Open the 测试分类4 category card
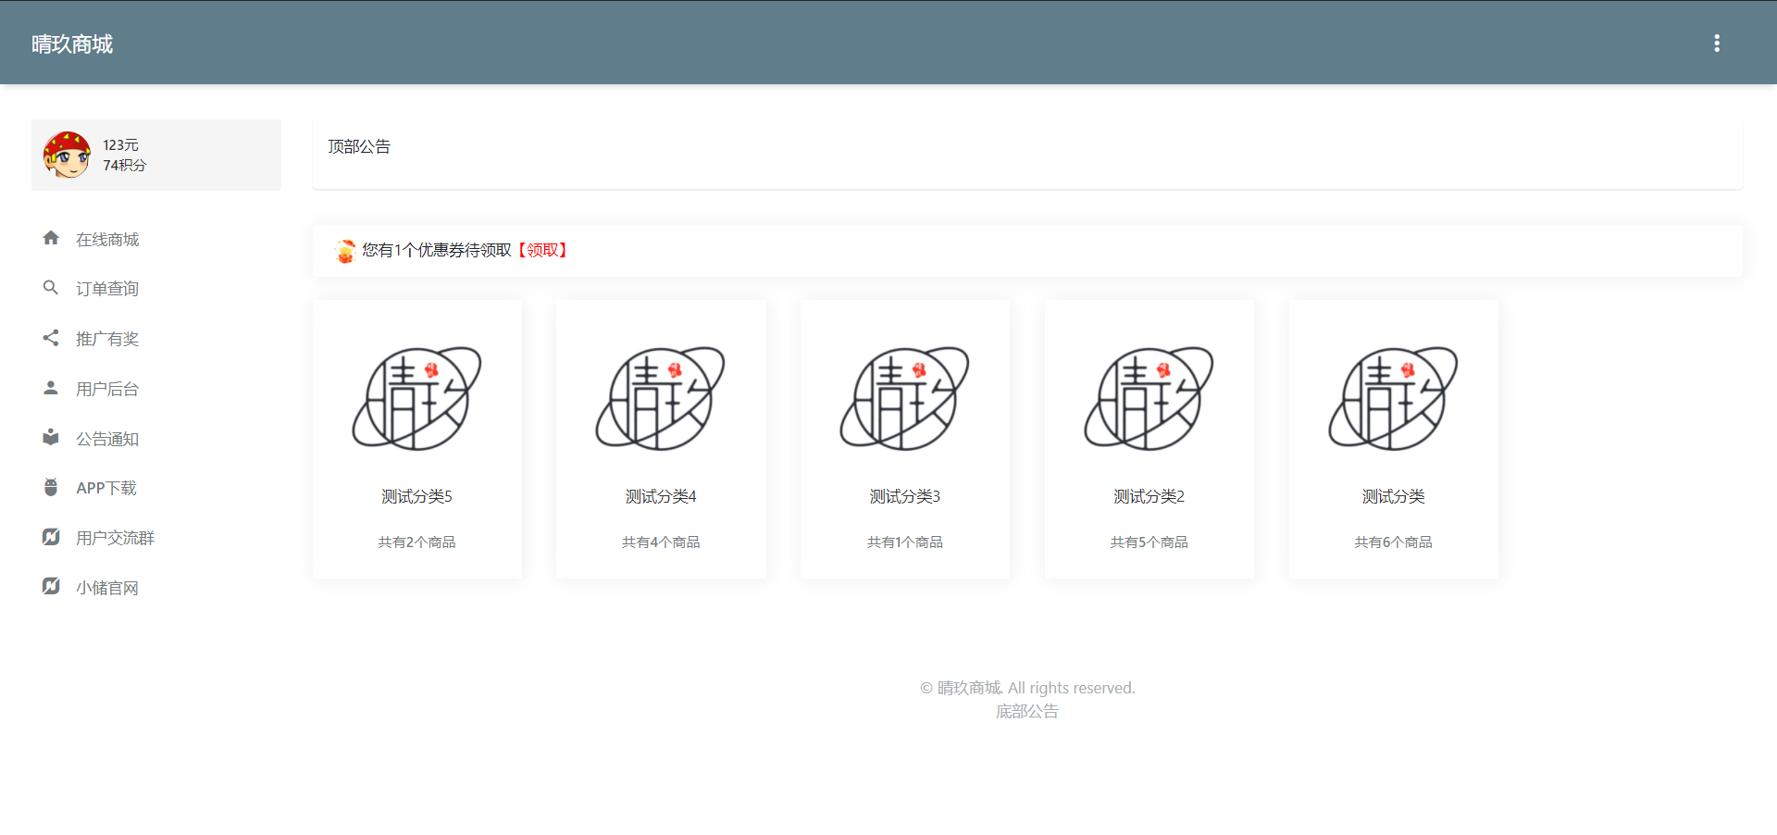The width and height of the screenshot is (1777, 835). (661, 440)
